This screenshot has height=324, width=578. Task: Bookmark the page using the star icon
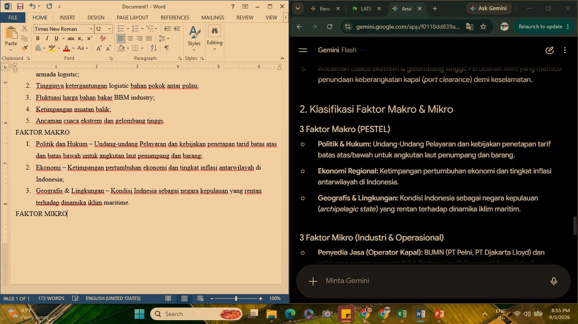click(x=483, y=27)
